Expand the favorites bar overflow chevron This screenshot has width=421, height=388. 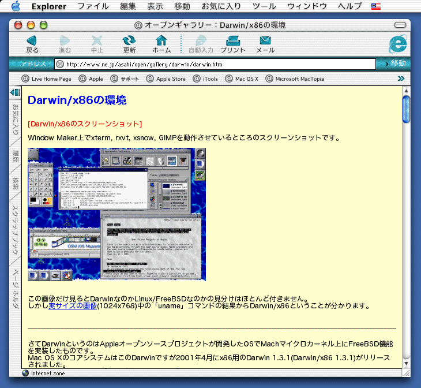point(401,79)
